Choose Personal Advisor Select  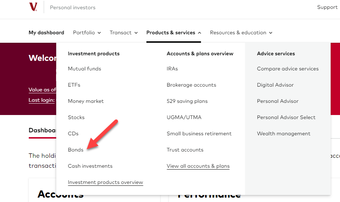tap(286, 118)
